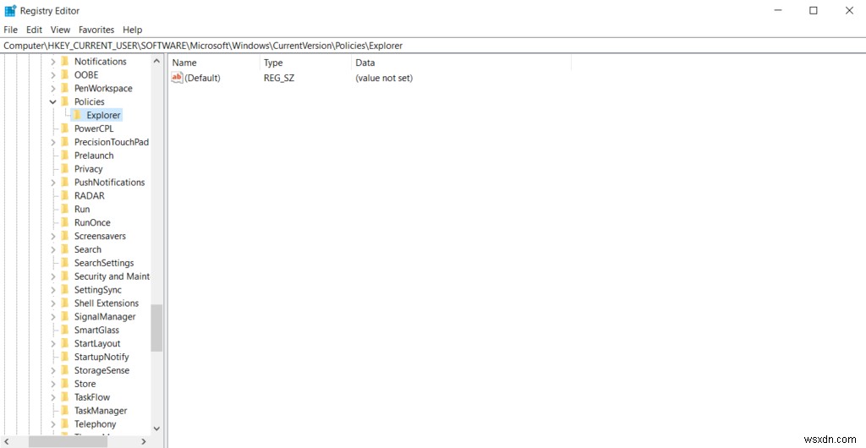The image size is (866, 448).
Task: Click the (Default) string value icon
Action: [x=177, y=78]
